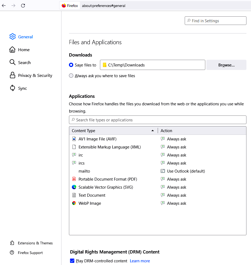Click the Browse... button for the download folder
251x265 pixels.
(226, 65)
